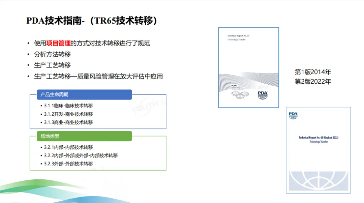
Task: Click the PDA logo on the 2014 cover
Action: pos(263,95)
